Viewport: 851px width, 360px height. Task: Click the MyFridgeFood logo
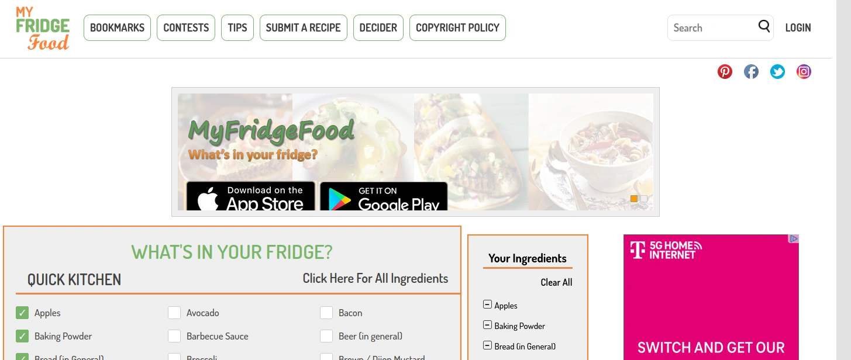[43, 27]
